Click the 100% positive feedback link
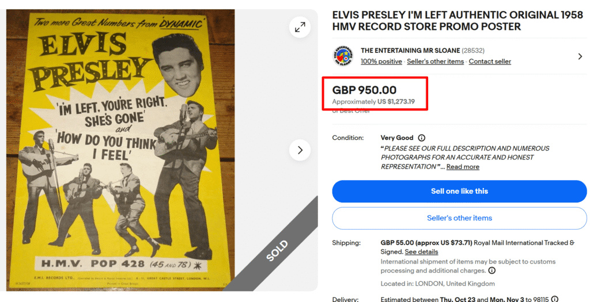The width and height of the screenshot is (590, 302). coord(381,62)
